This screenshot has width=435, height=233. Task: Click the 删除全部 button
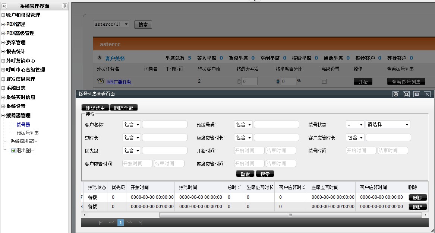pos(124,108)
